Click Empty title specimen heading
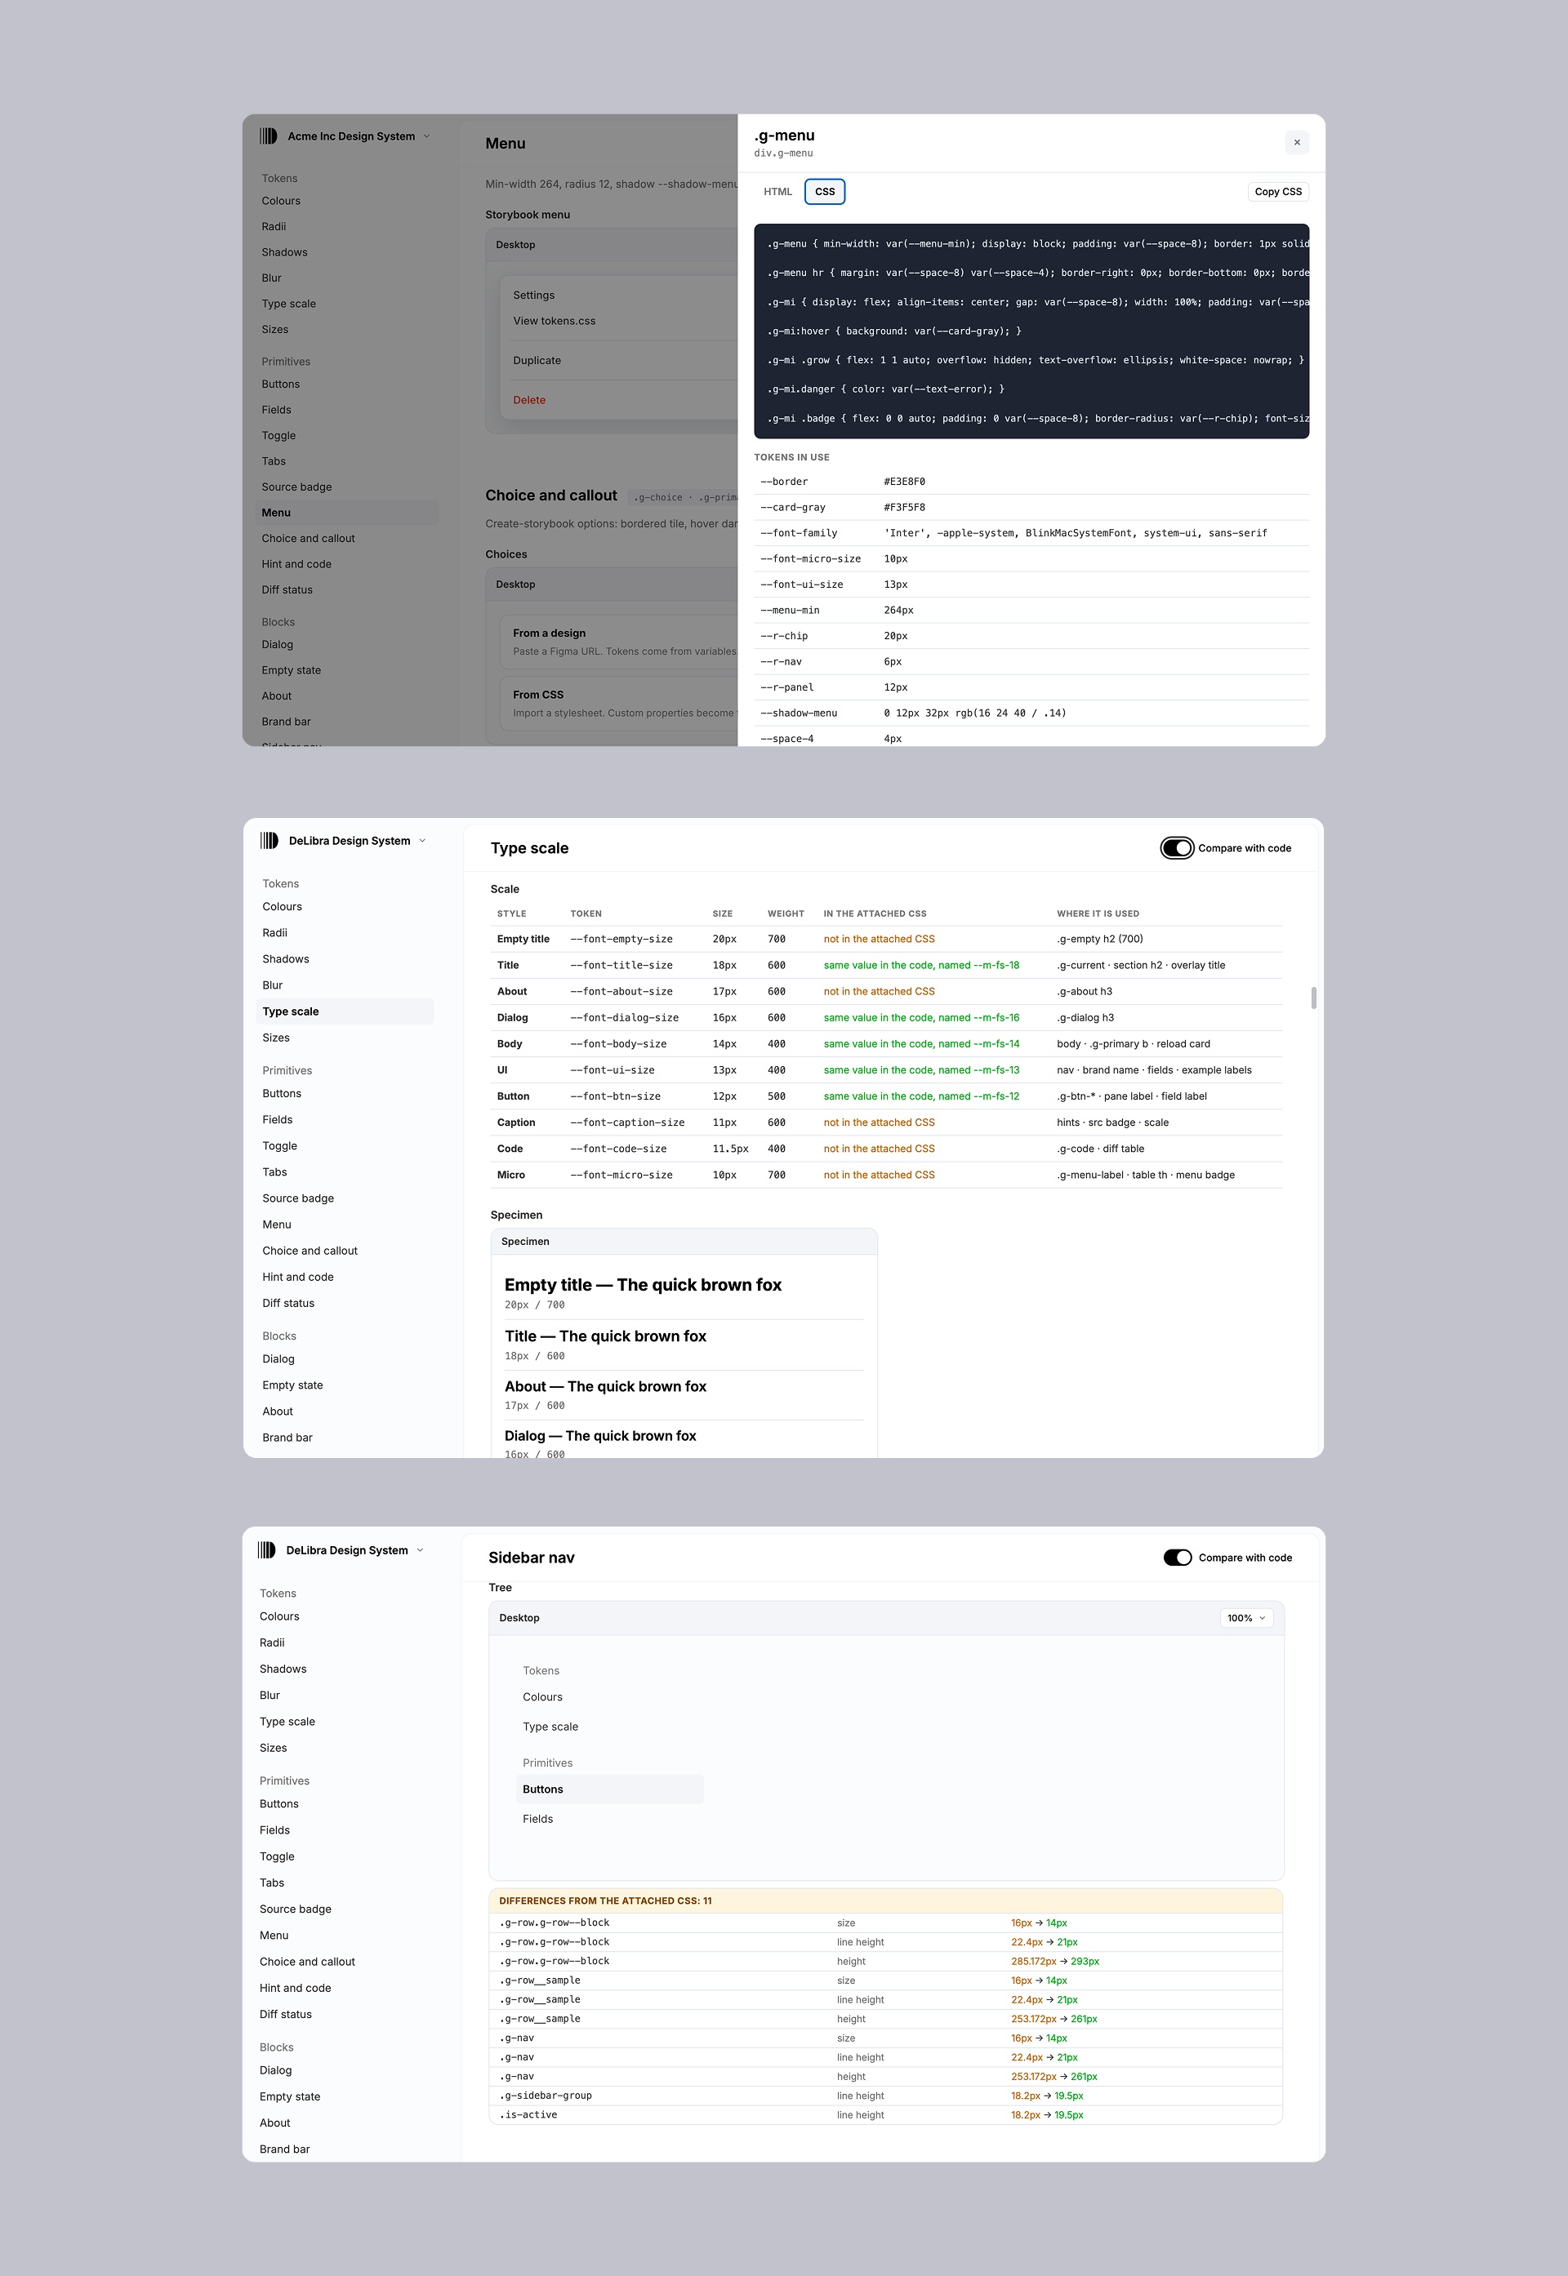 click(x=643, y=1284)
